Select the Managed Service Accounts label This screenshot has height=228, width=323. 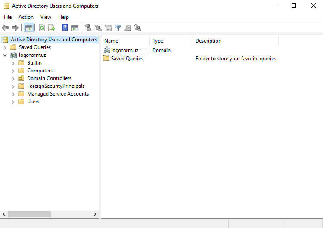point(58,94)
